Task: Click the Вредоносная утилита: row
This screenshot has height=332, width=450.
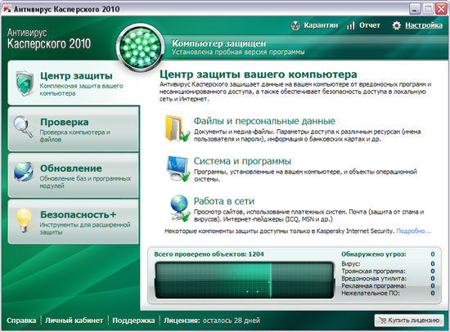Action: (388, 279)
